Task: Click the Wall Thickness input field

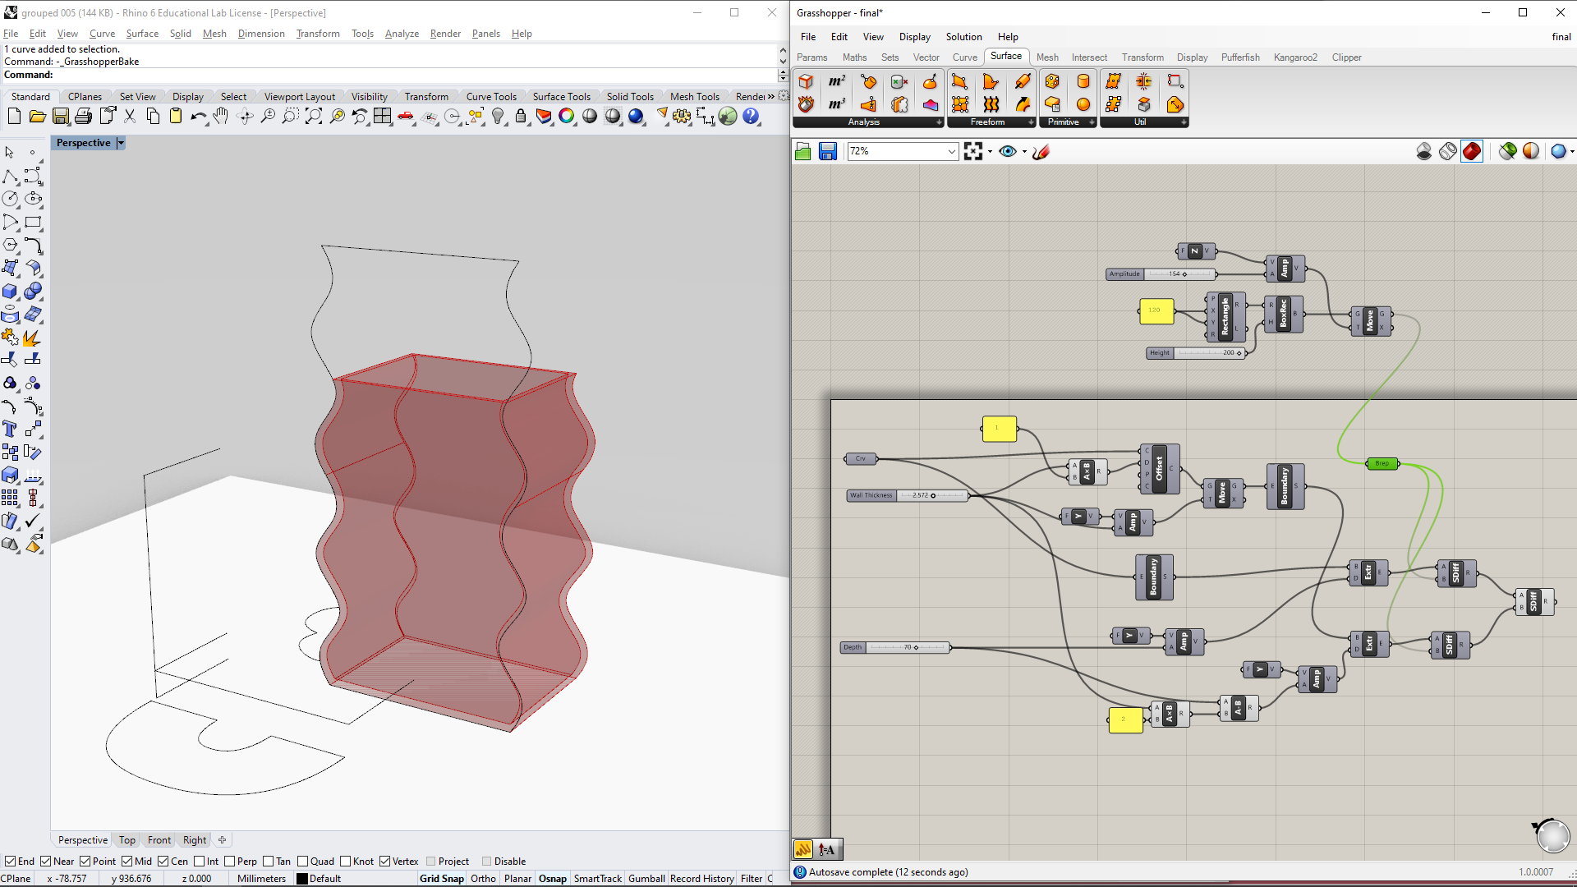Action: 925,495
